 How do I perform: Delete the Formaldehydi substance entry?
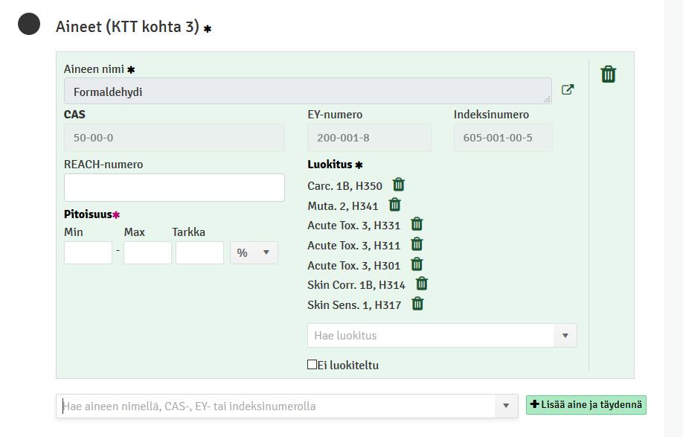[x=609, y=74]
